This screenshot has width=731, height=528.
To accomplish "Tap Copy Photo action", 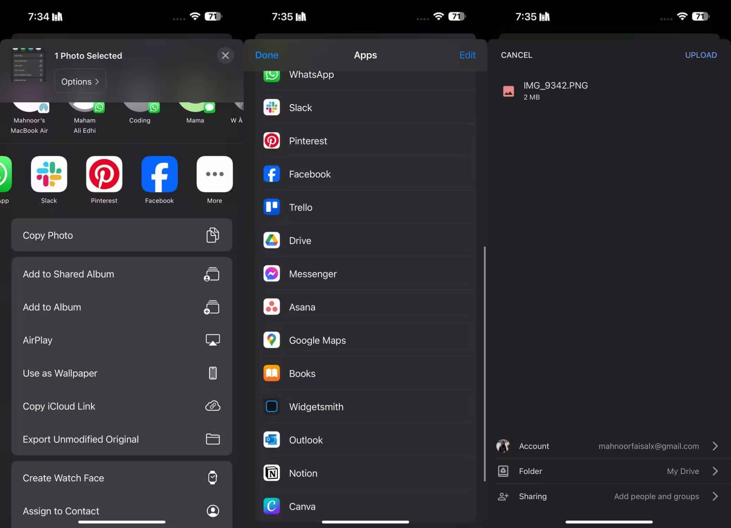I will [121, 235].
